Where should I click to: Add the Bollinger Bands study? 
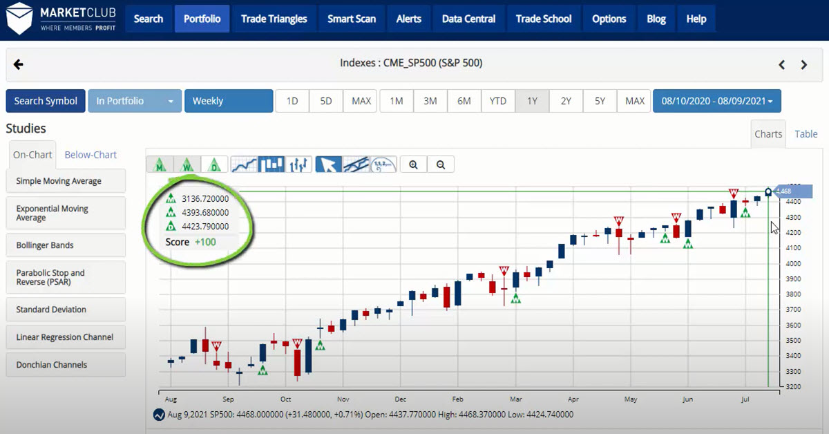tap(66, 245)
